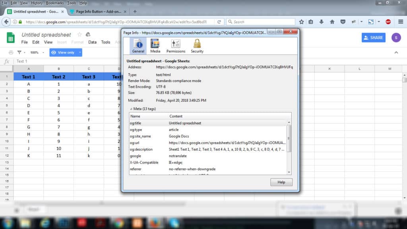
Task: Collapse the Meta (13 tags) section
Action: coord(131,109)
